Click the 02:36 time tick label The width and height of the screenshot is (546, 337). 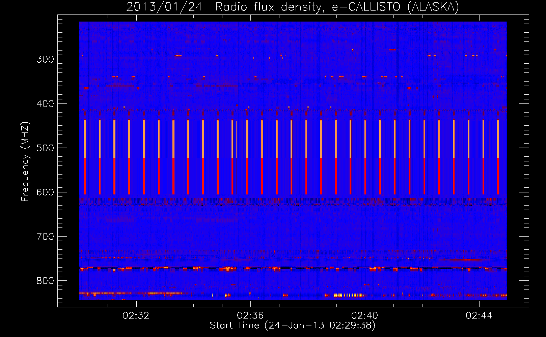(x=250, y=315)
